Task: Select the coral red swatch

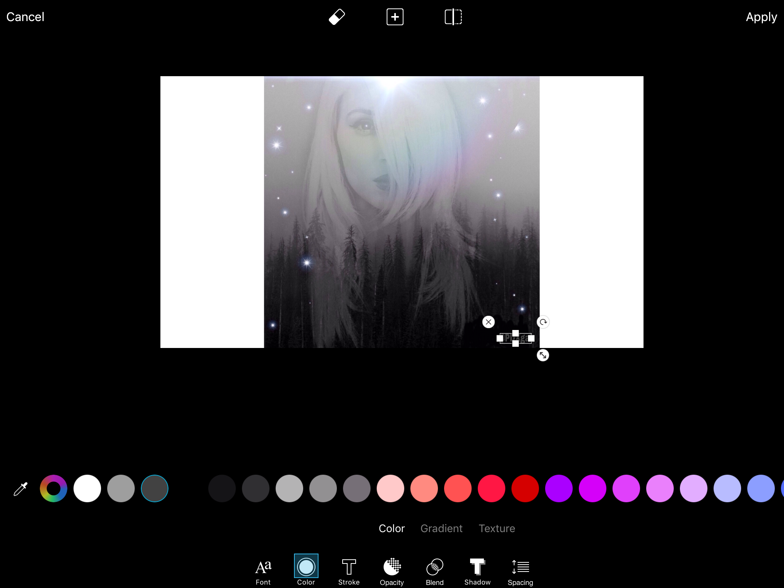Action: coord(458,488)
